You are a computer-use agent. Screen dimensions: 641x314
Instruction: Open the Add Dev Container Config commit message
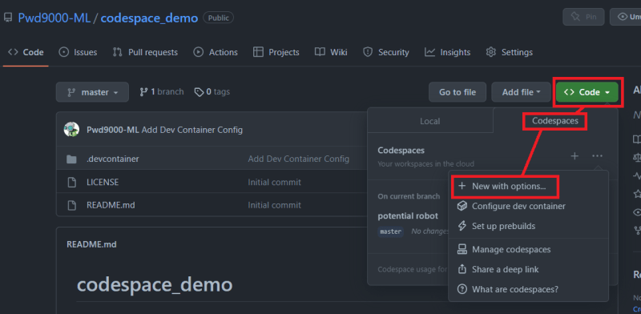tap(192, 130)
